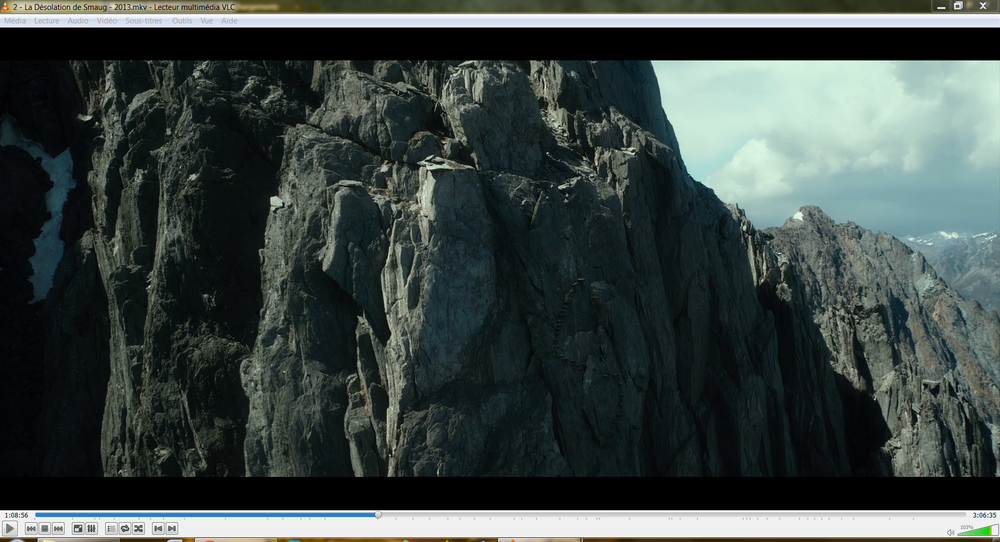Viewport: 1000px width, 542px height.
Task: Seek ahead on the unplayed timeline portion
Action: [673, 514]
